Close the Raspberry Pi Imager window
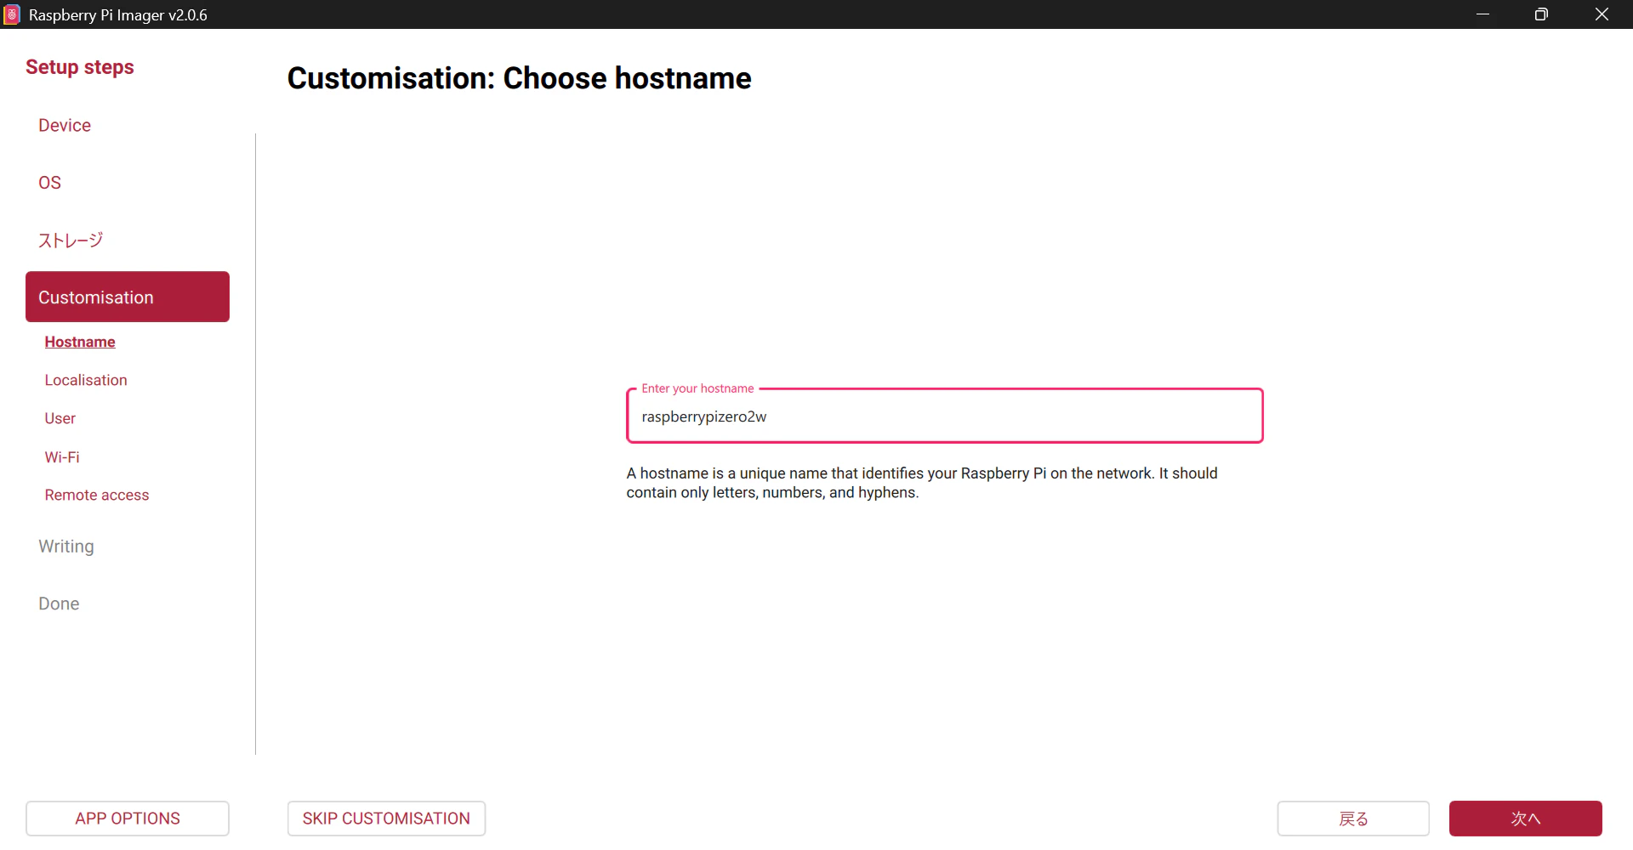 point(1602,14)
